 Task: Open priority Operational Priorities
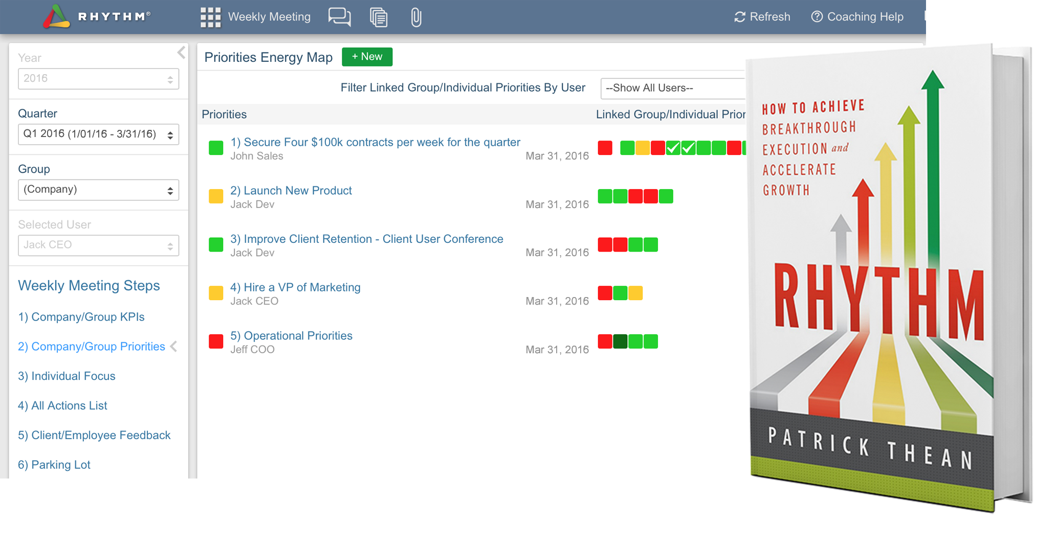tap(291, 336)
